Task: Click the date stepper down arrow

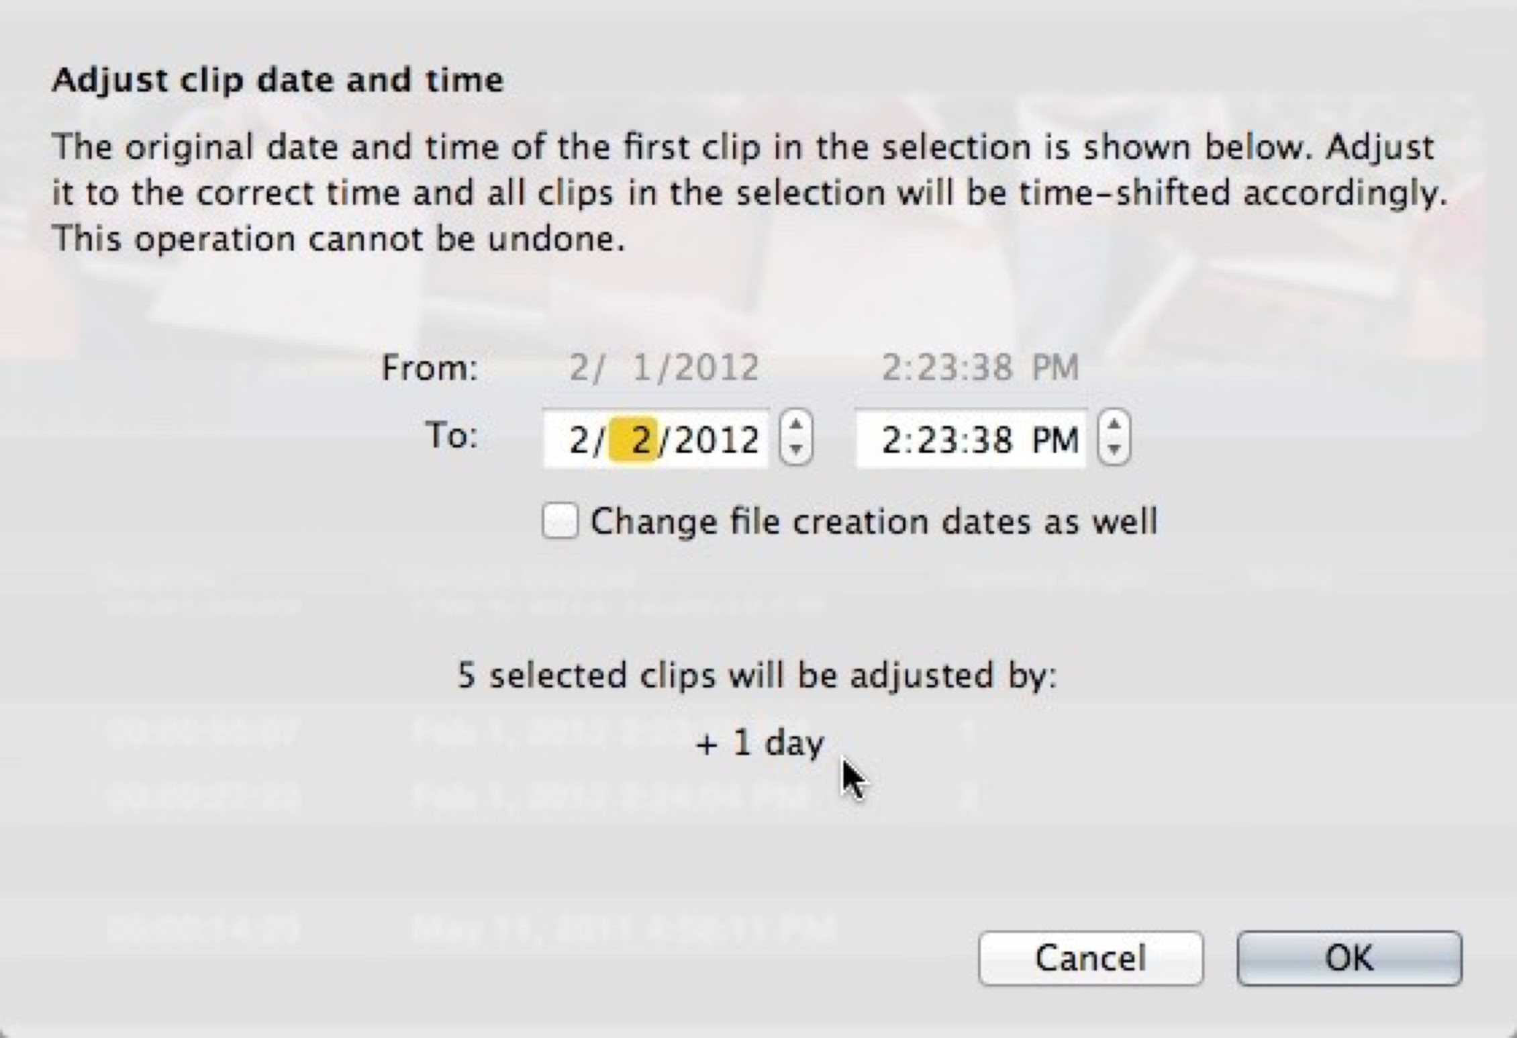Action: (x=796, y=451)
